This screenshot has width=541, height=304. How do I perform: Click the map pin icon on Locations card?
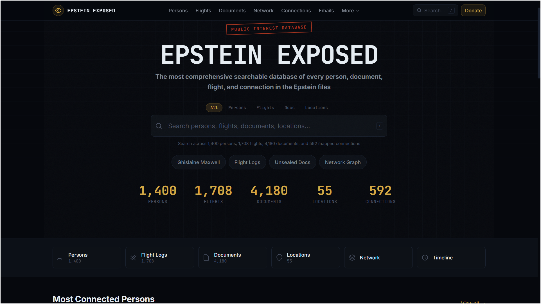(279, 257)
